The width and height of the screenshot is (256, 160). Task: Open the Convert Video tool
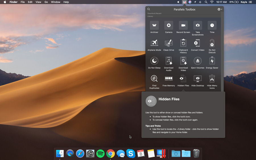198,45
